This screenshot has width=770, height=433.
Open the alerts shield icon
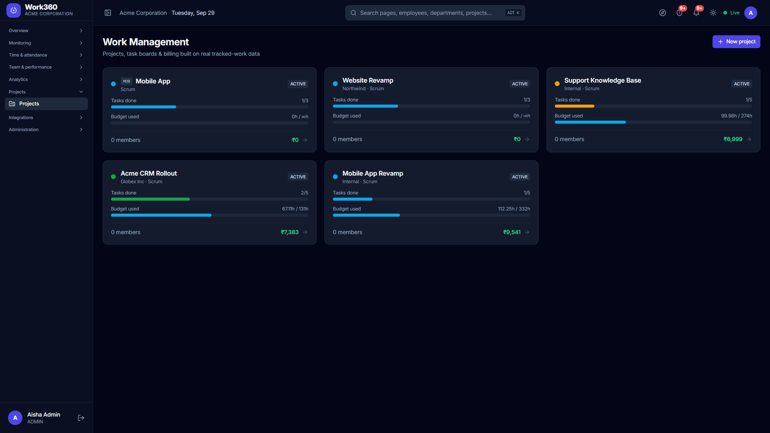point(679,13)
